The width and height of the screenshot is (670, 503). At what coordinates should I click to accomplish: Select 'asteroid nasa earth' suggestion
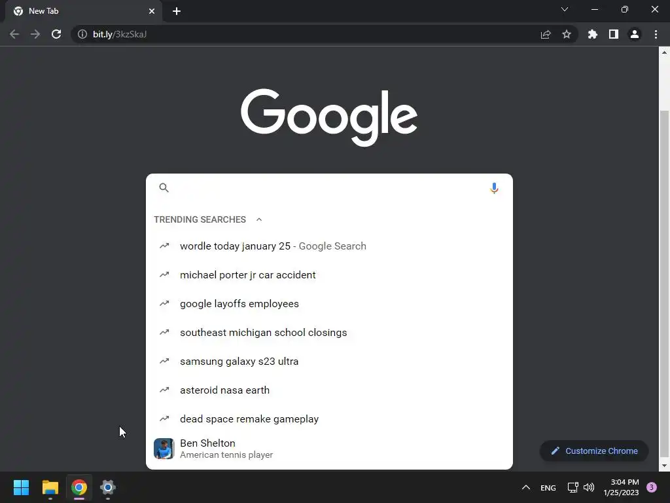(x=329, y=390)
